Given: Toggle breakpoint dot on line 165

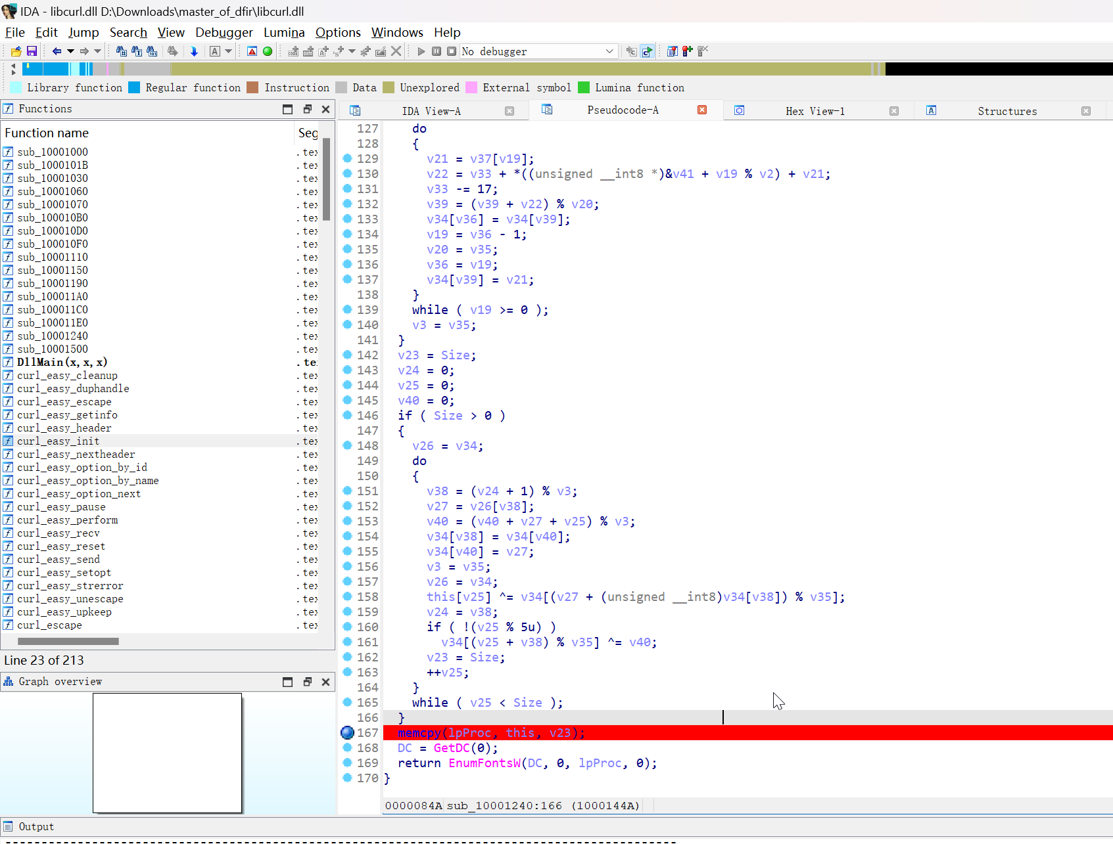Looking at the screenshot, I should (348, 701).
